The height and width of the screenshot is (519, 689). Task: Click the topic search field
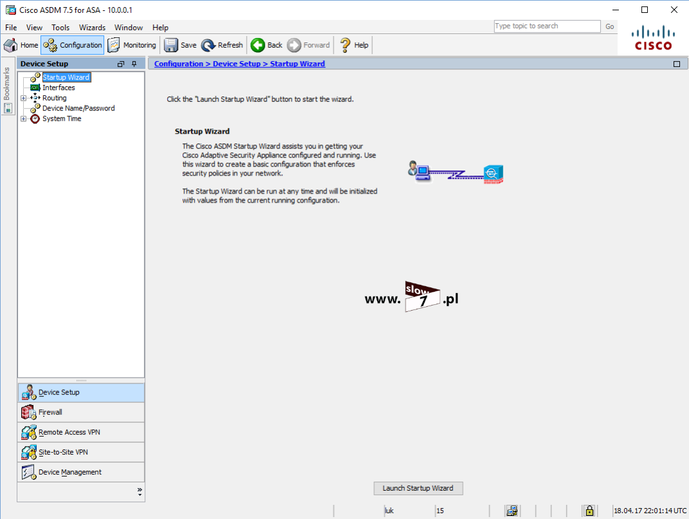coord(547,26)
